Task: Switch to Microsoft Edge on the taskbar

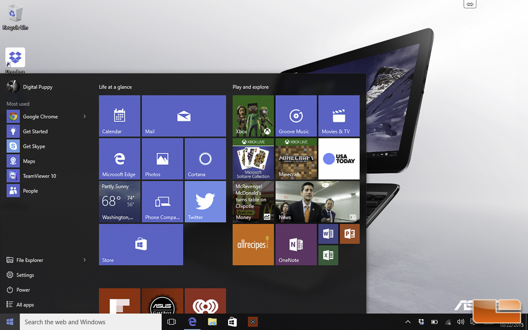Action: coord(192,322)
